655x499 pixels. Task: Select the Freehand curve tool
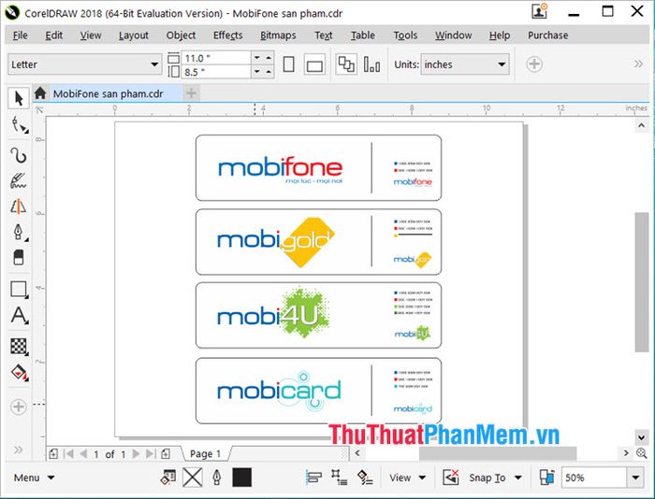pos(19,155)
